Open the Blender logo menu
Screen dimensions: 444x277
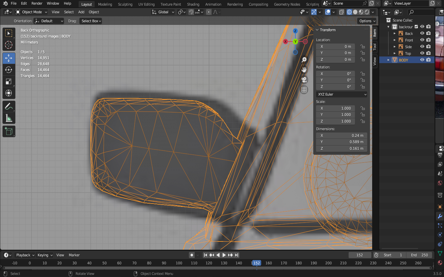[x=5, y=3]
